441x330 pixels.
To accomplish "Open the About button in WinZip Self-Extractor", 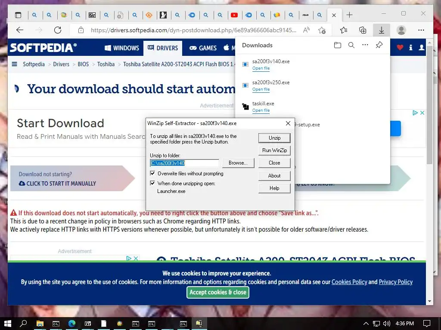I will (274, 176).
